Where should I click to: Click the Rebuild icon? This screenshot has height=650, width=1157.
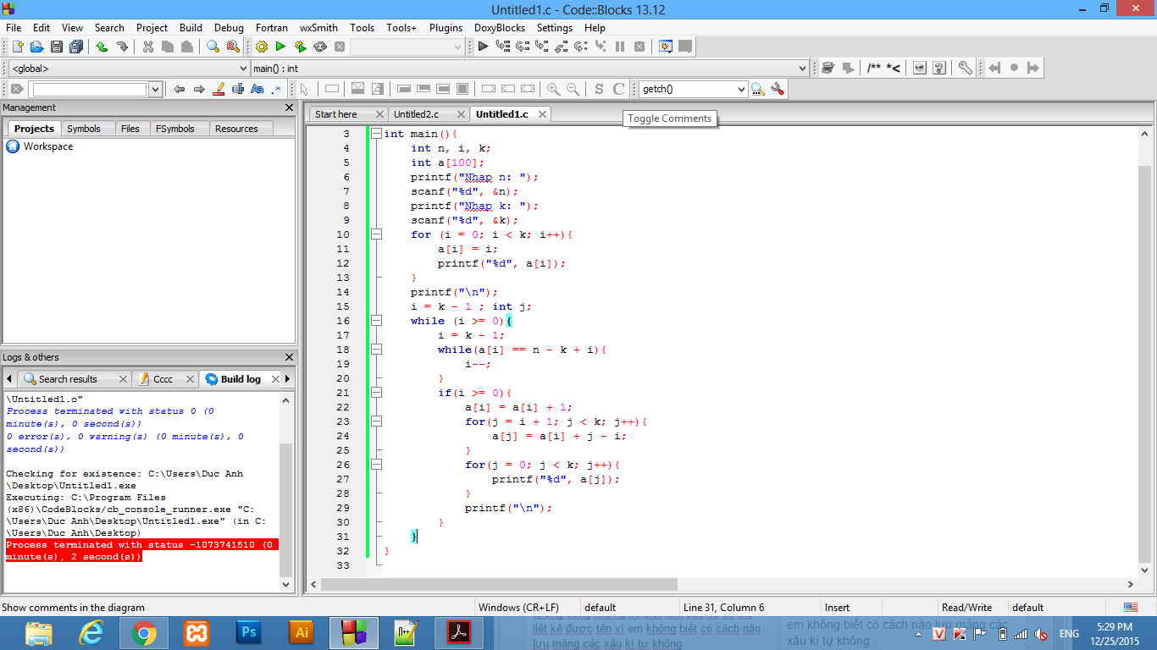click(320, 47)
